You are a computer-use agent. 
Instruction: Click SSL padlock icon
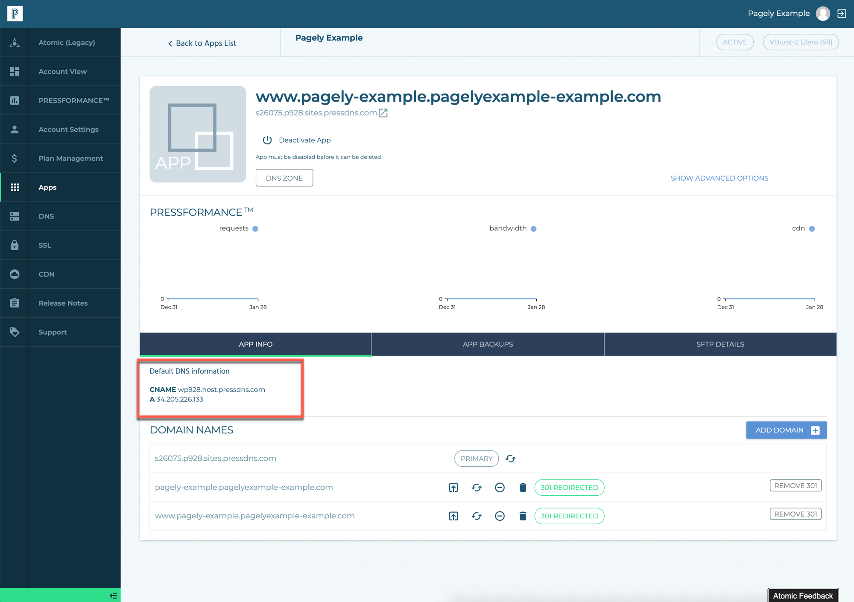point(15,245)
